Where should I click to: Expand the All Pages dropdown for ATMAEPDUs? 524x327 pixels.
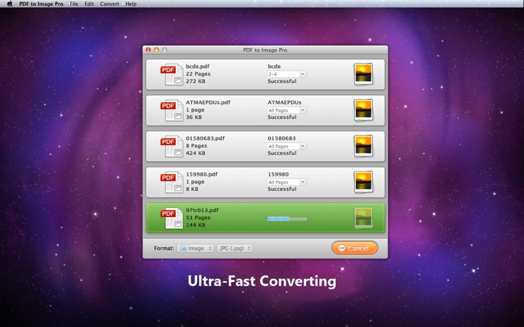[286, 110]
